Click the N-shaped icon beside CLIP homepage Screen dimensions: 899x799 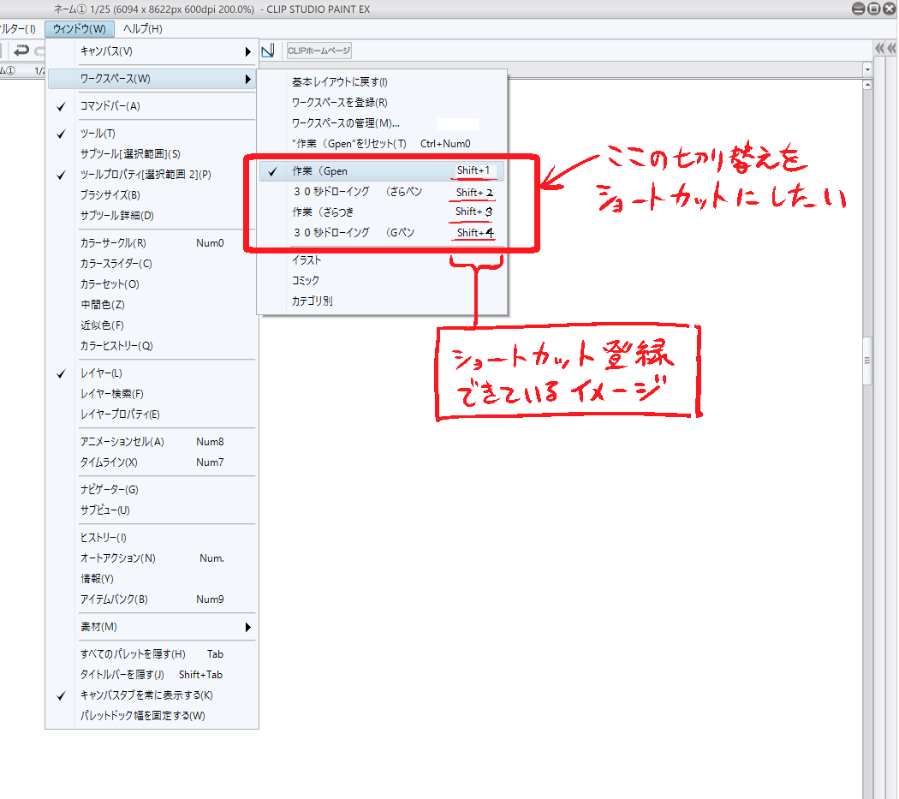tap(268, 51)
